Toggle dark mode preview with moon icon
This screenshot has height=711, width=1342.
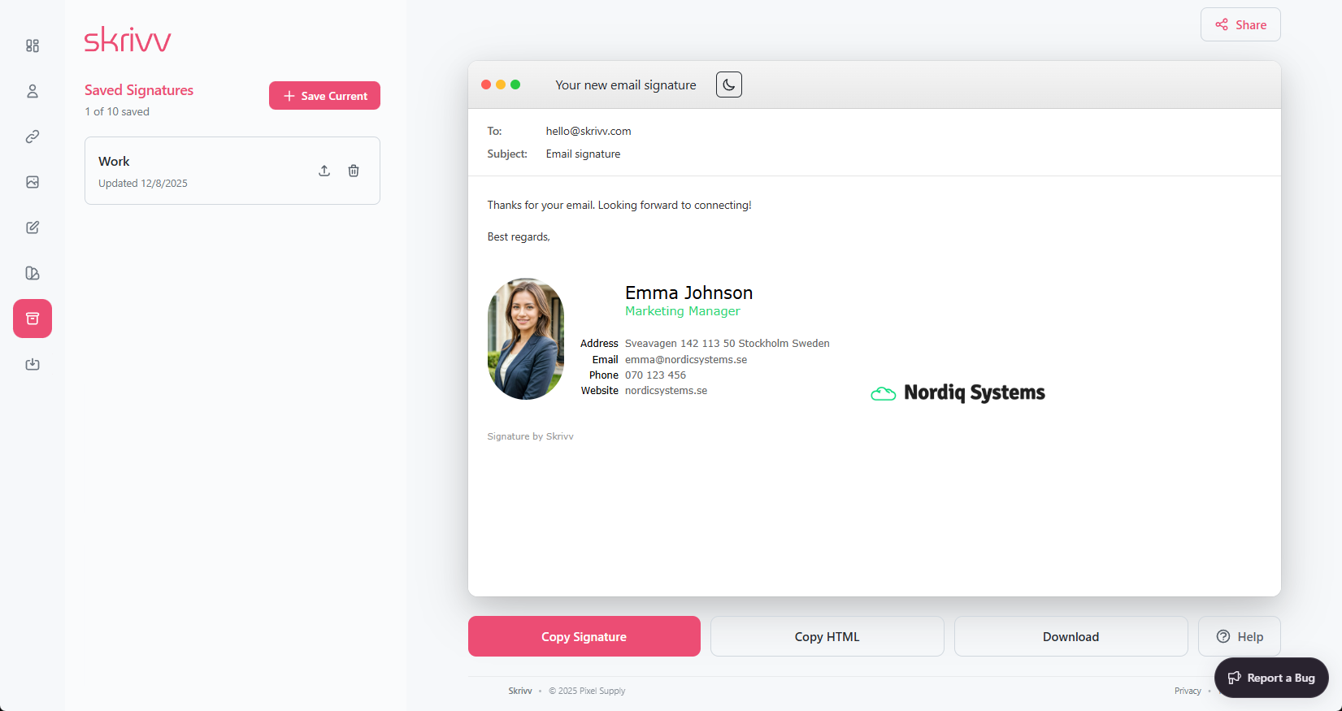[x=729, y=85]
